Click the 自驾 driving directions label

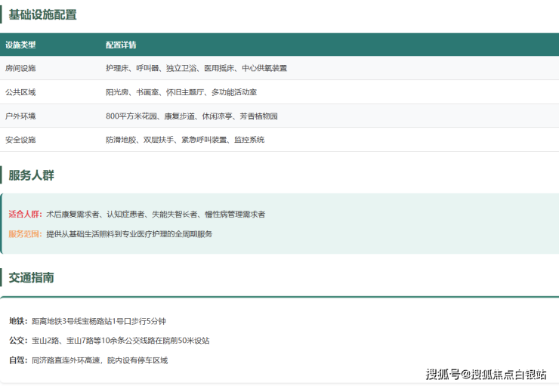coord(18,360)
